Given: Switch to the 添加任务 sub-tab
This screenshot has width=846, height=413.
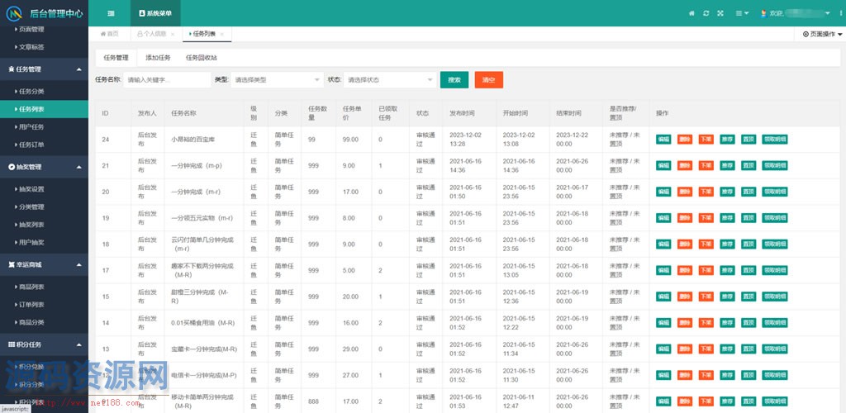Looking at the screenshot, I should [x=158, y=58].
